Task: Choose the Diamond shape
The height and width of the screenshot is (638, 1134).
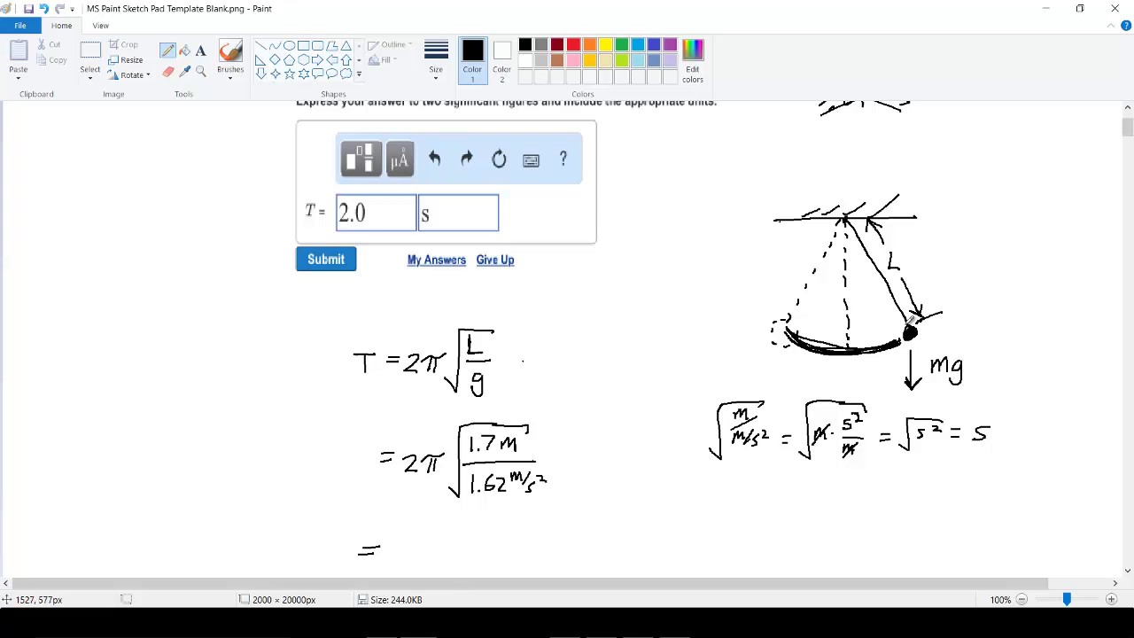Action: click(x=275, y=59)
